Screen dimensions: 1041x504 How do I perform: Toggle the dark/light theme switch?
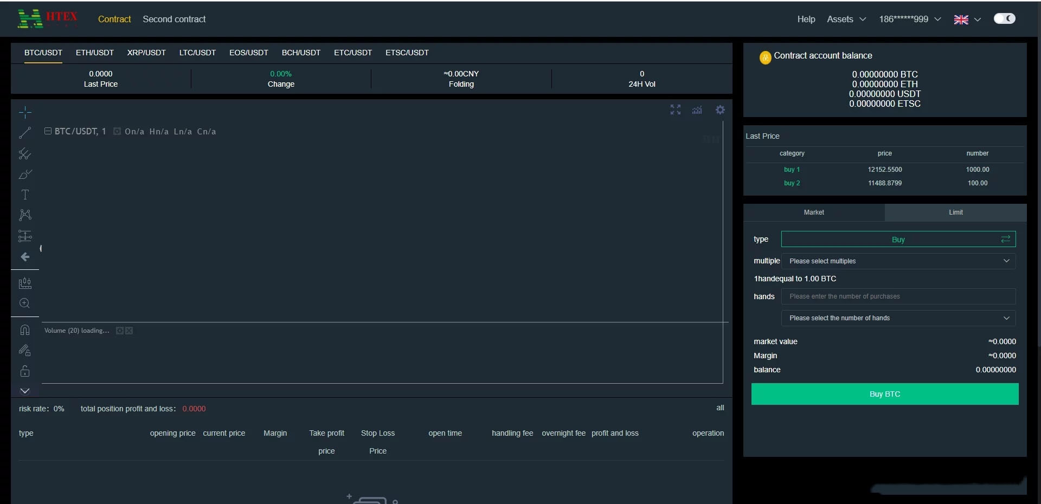pos(1004,19)
